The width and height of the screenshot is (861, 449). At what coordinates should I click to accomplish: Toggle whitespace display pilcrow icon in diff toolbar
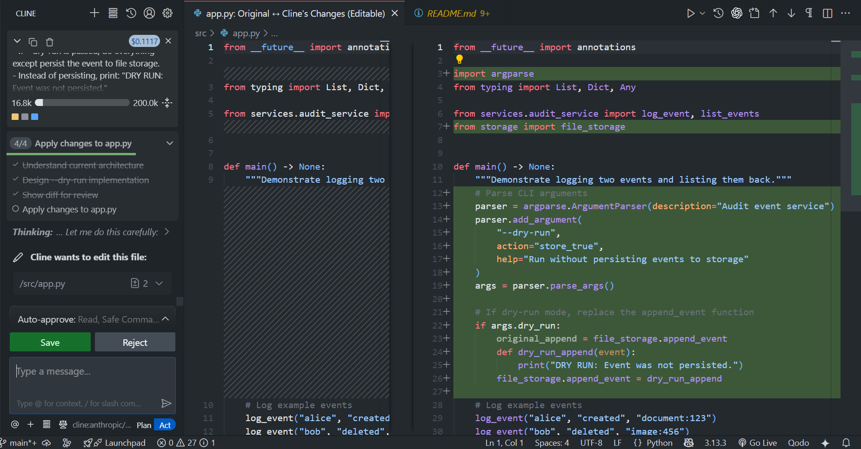809,13
